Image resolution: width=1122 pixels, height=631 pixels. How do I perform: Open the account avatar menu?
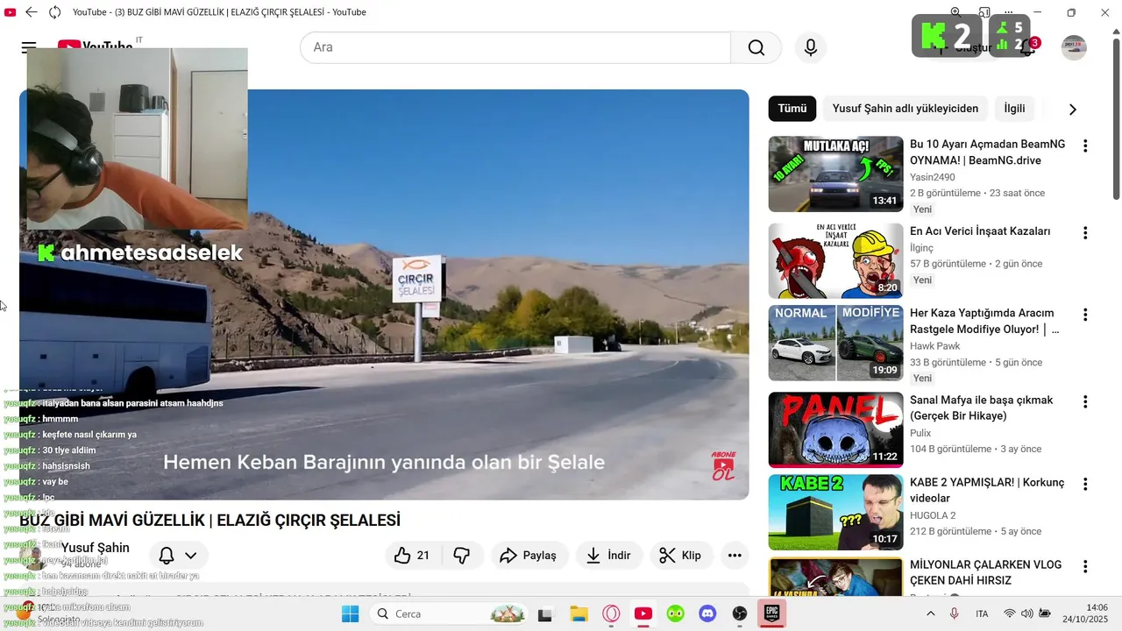tap(1074, 47)
